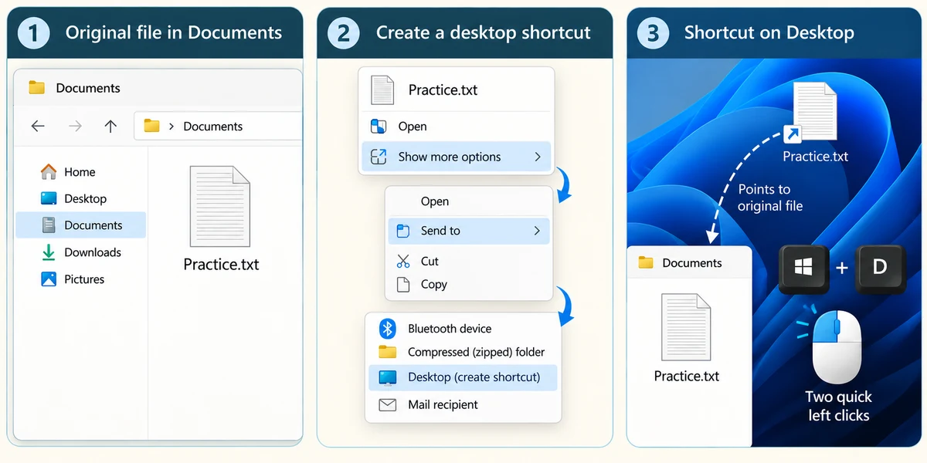Screen dimensions: 927x463
Task: Select Practice.txt in panel 3 Documents window
Action: [x=686, y=340]
